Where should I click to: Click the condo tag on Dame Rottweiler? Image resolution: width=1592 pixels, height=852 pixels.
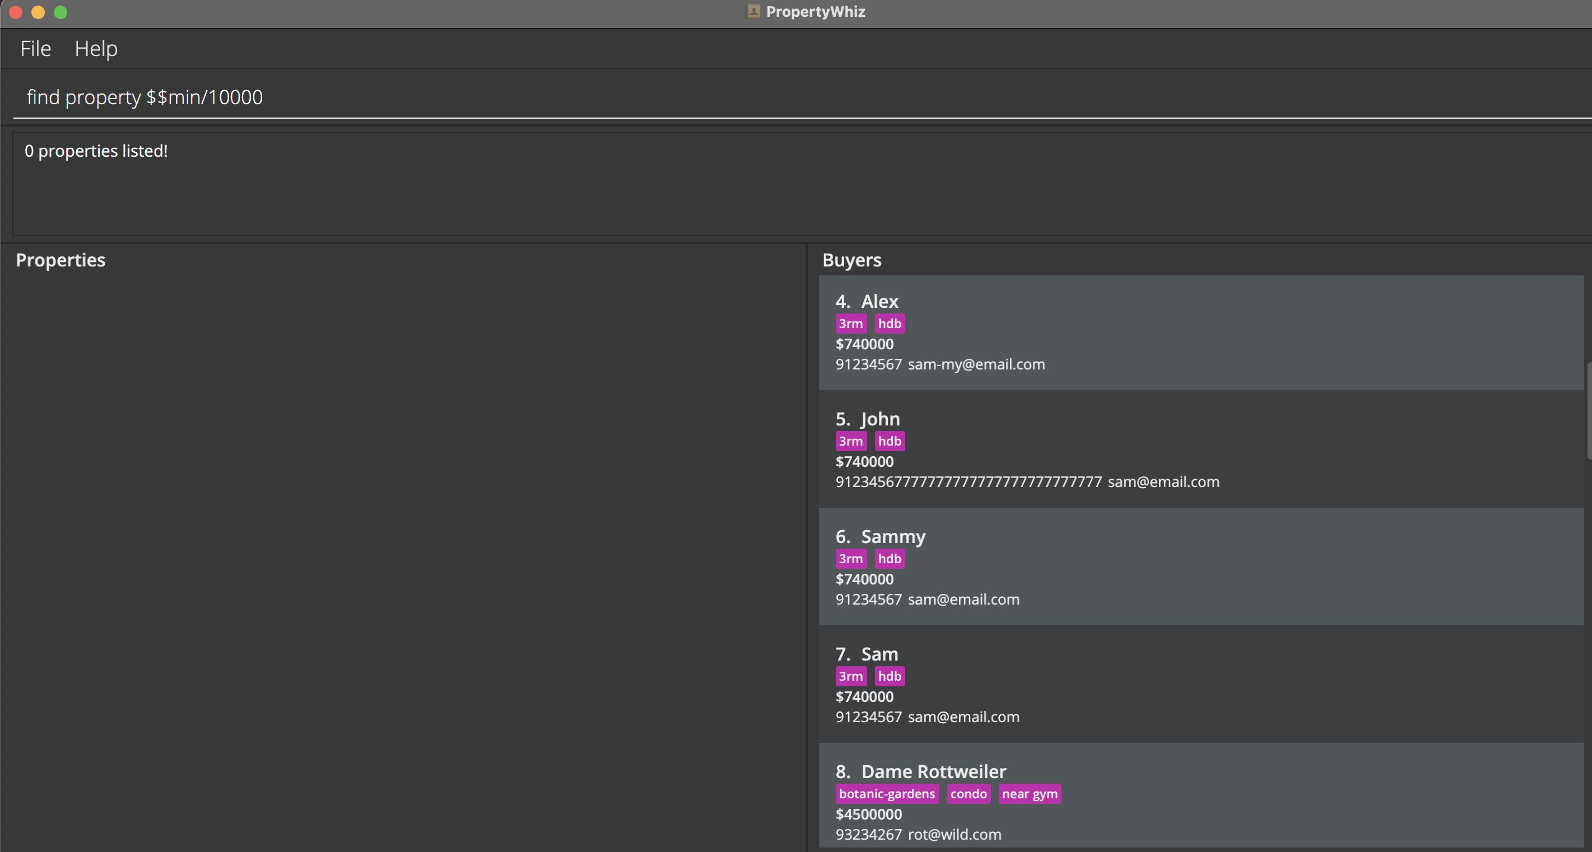968,793
